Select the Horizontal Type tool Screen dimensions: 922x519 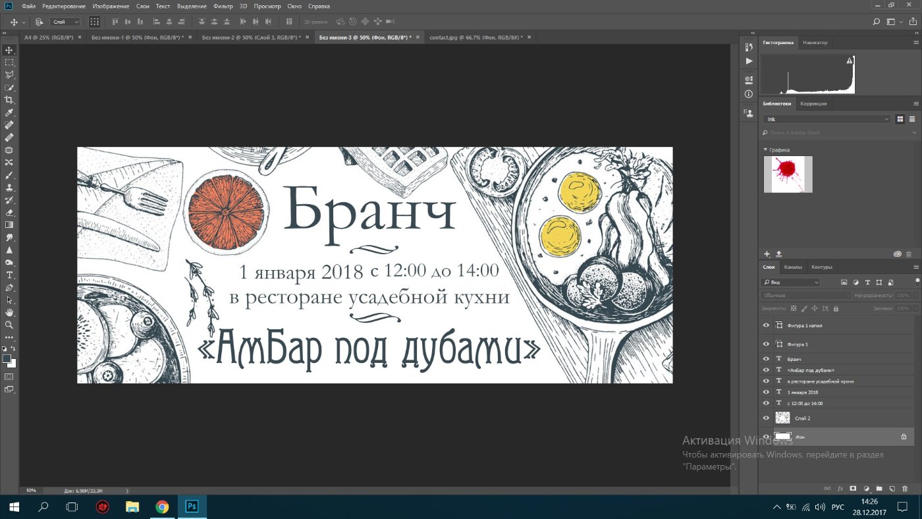pyautogui.click(x=9, y=275)
